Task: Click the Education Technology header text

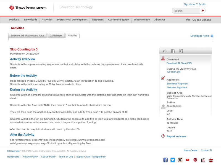Action: (76, 7)
